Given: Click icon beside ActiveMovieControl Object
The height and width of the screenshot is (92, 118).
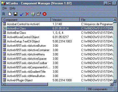Looking at the screenshot, I should [x=4, y=37].
